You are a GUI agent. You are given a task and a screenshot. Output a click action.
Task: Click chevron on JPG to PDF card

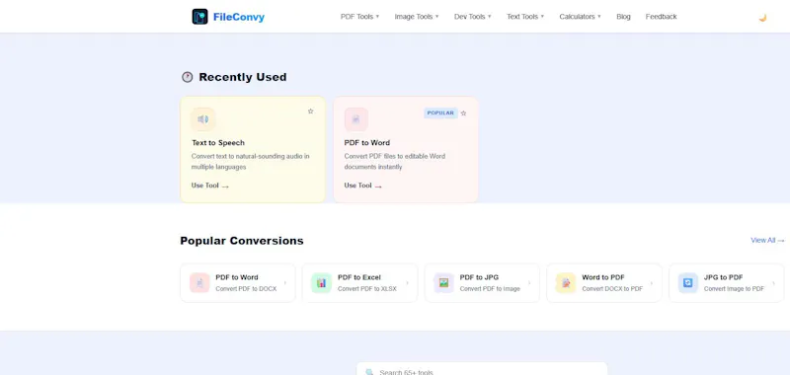(773, 283)
